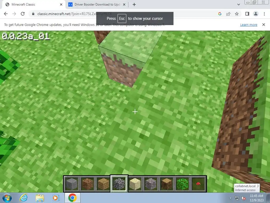Select the red mushroom in hotbar

coord(198,184)
